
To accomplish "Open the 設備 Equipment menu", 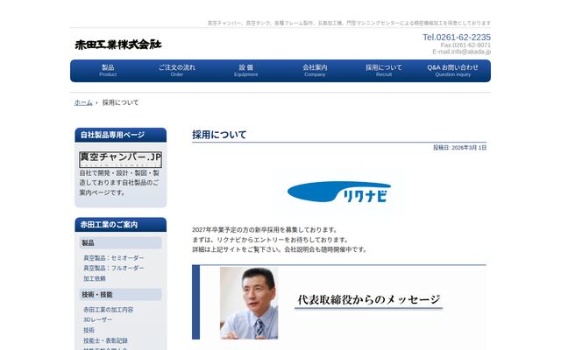I will point(245,70).
